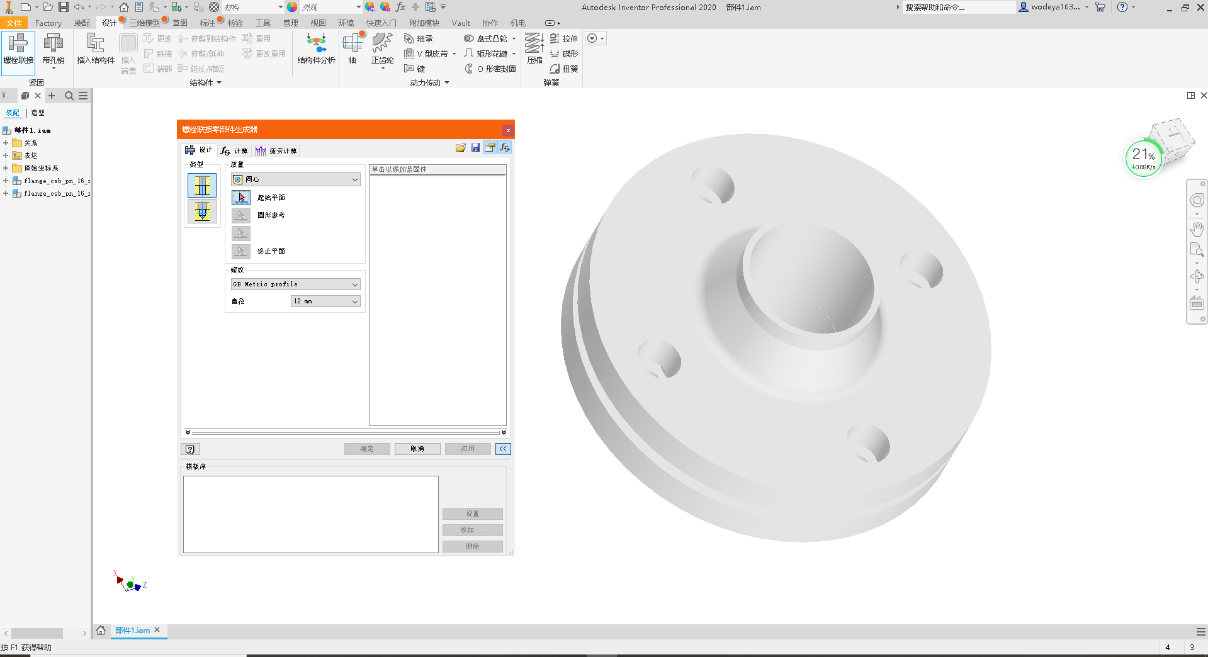Select the through-hole connection type
Viewport: 1208px width, 657px height.
[x=202, y=186]
